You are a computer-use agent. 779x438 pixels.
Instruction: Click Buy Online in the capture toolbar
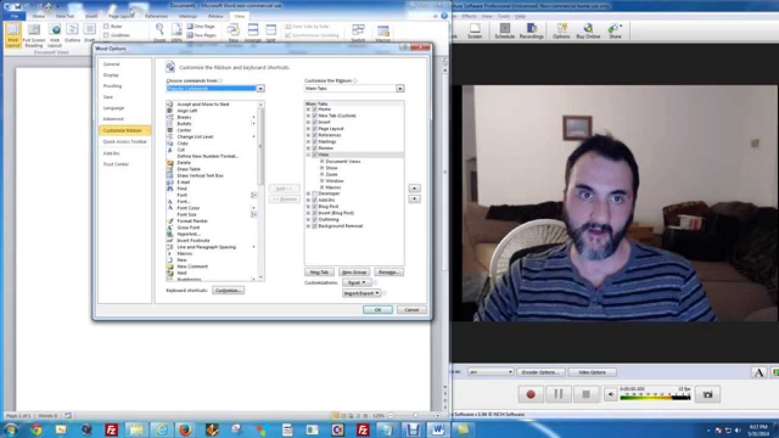(x=588, y=31)
